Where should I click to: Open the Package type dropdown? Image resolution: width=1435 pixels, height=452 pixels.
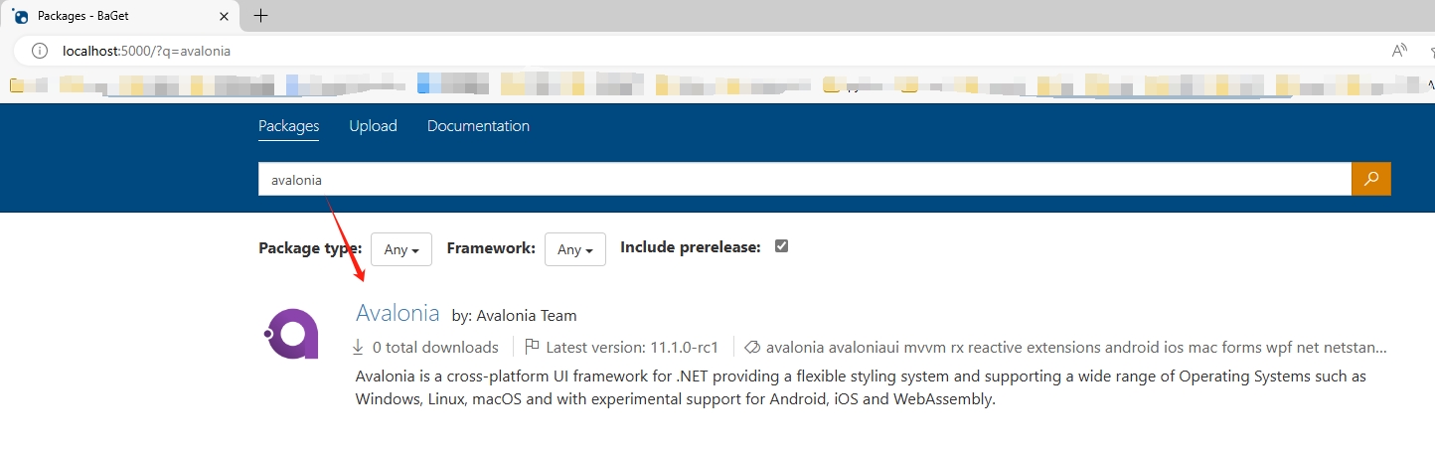click(400, 249)
